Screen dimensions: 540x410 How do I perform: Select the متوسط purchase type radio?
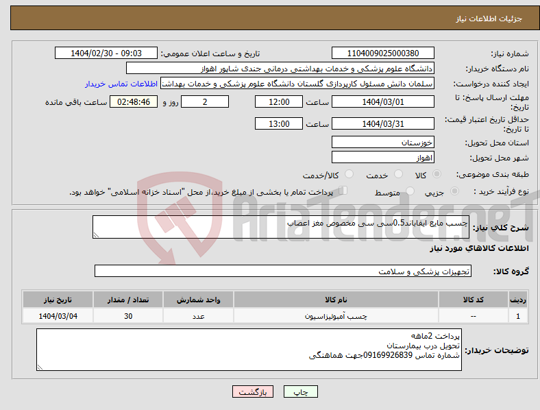[x=410, y=191]
